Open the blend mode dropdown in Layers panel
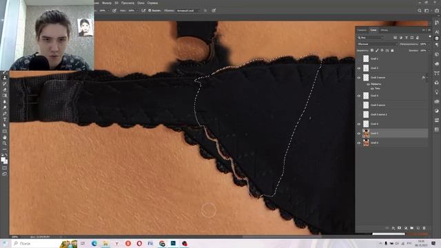 tap(377, 44)
